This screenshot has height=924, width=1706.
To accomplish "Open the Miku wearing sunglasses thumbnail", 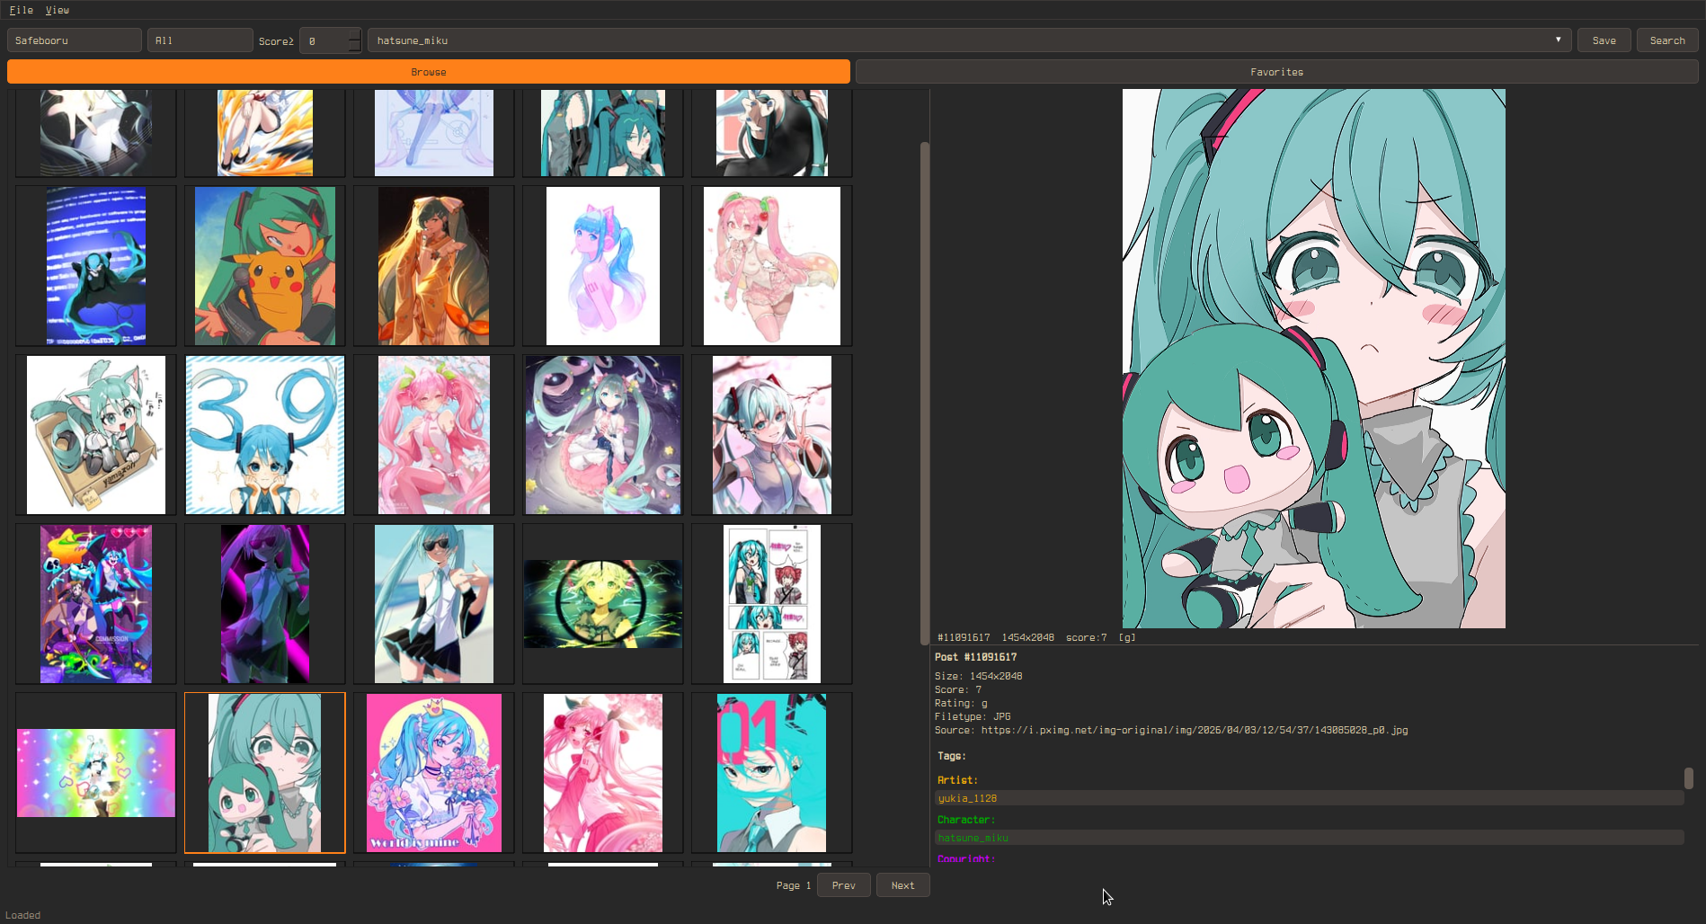I will tap(434, 604).
